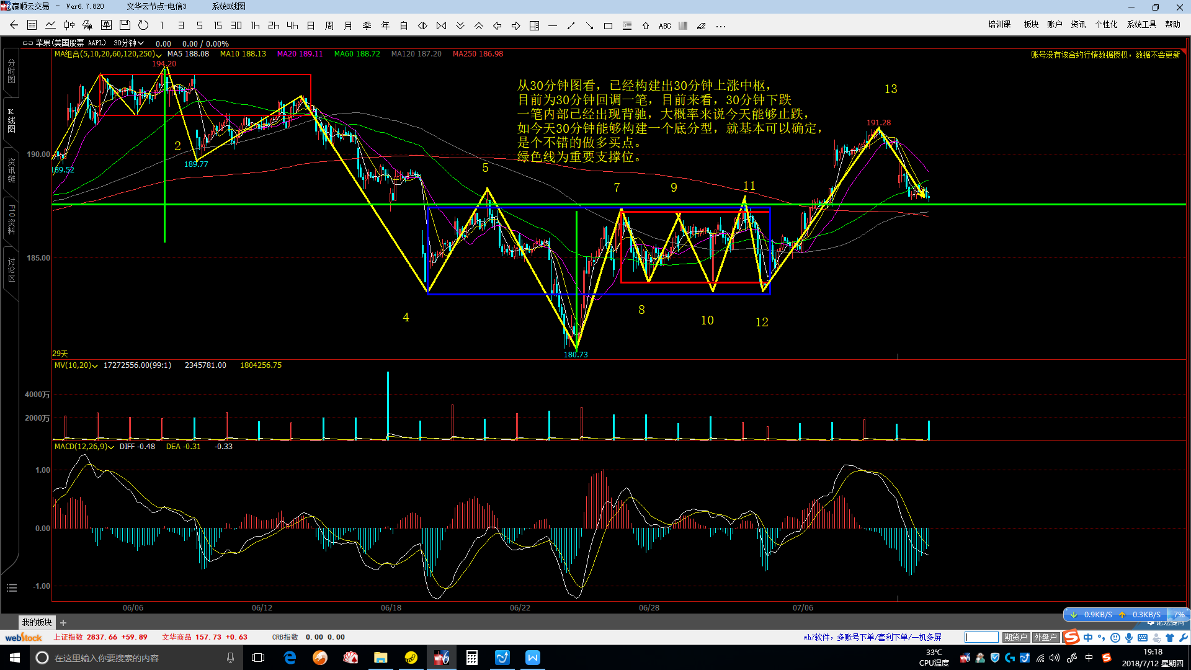Switch to the 1-minute period
Image resolution: width=1191 pixels, height=670 pixels.
pos(162,25)
